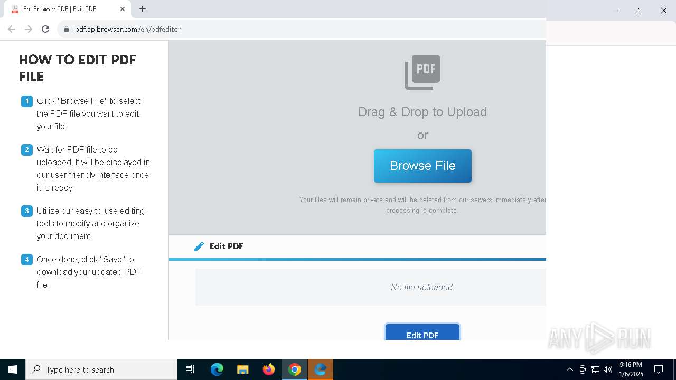The height and width of the screenshot is (380, 676).
Task: Click step 4 number badge
Action: pyautogui.click(x=27, y=259)
